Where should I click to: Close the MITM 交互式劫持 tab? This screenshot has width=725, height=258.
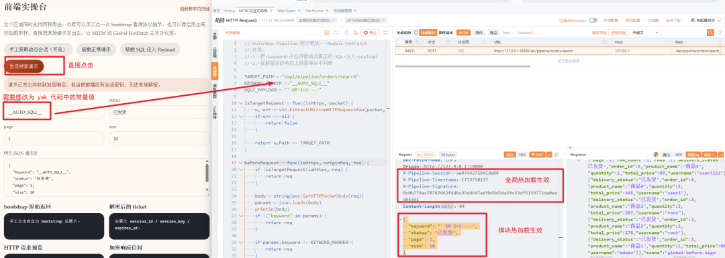click(271, 11)
